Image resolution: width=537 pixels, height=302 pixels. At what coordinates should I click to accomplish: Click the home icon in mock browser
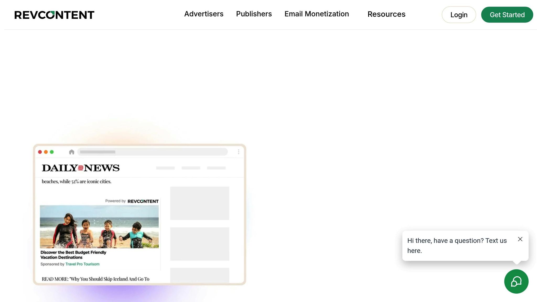pos(72,152)
